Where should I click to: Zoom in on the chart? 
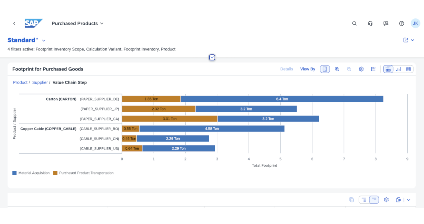coord(337,69)
